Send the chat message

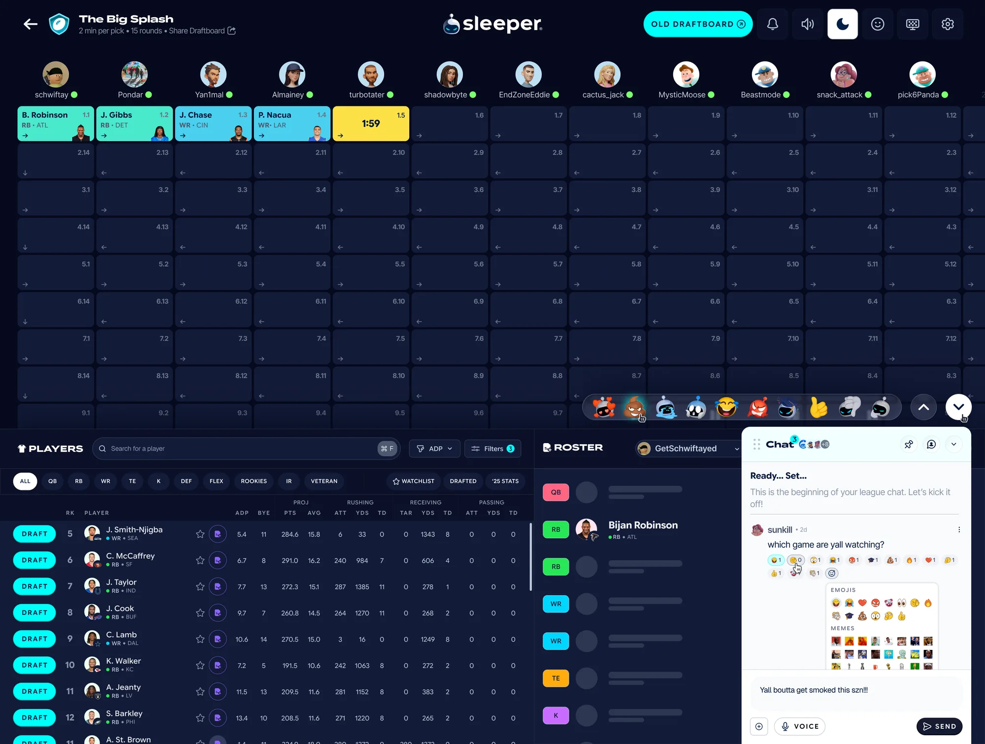coord(939,726)
